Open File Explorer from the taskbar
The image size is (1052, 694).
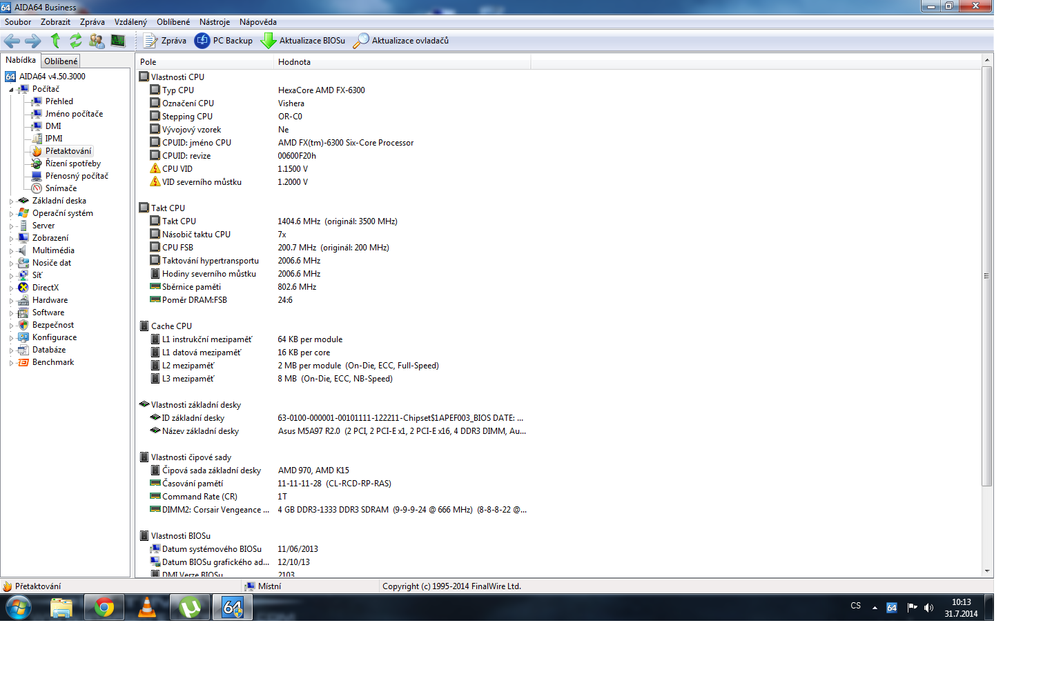pos(61,608)
